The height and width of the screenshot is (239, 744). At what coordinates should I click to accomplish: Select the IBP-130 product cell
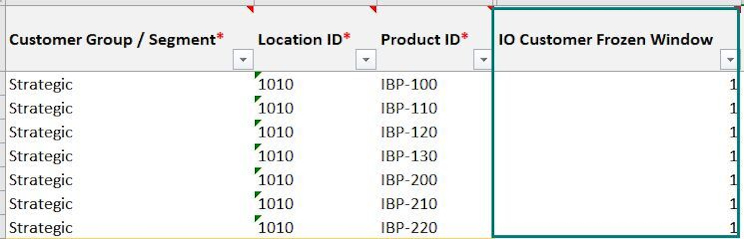(x=409, y=156)
